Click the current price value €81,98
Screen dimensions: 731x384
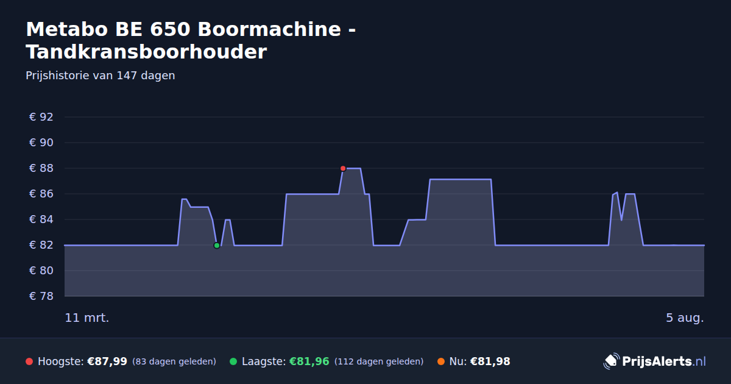tap(490, 361)
